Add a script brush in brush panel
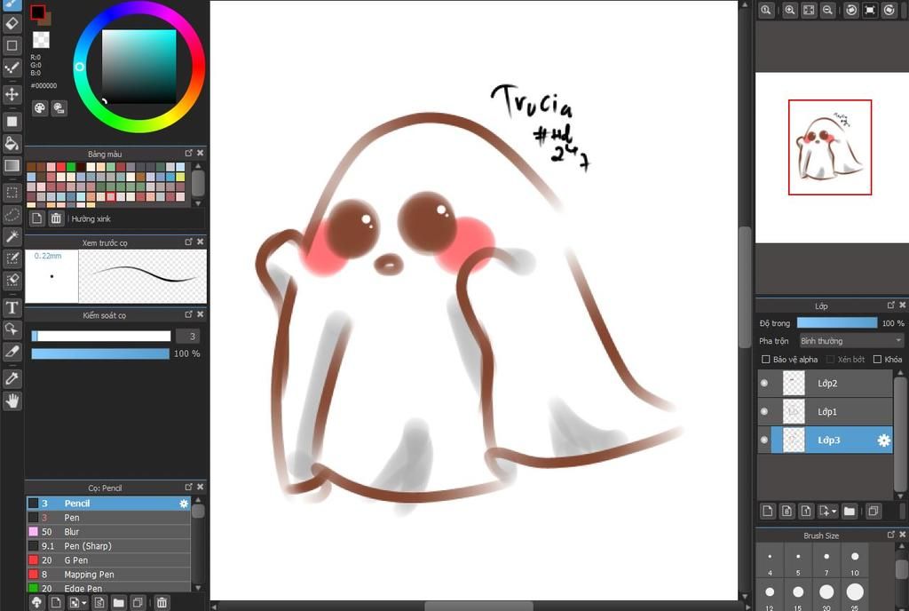 pos(99,603)
